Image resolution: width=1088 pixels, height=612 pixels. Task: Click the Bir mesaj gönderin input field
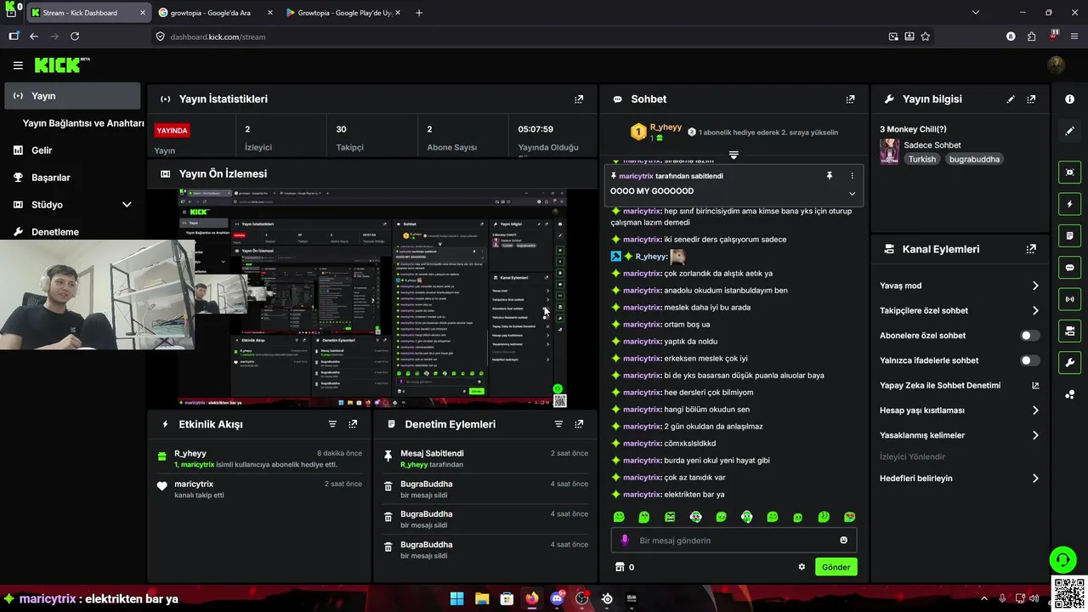coord(735,540)
